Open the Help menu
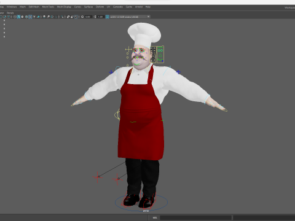Viewport: 295px width, 221px height. coord(148,7)
